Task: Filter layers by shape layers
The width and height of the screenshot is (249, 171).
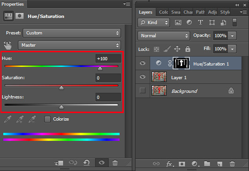Action: coord(212,23)
